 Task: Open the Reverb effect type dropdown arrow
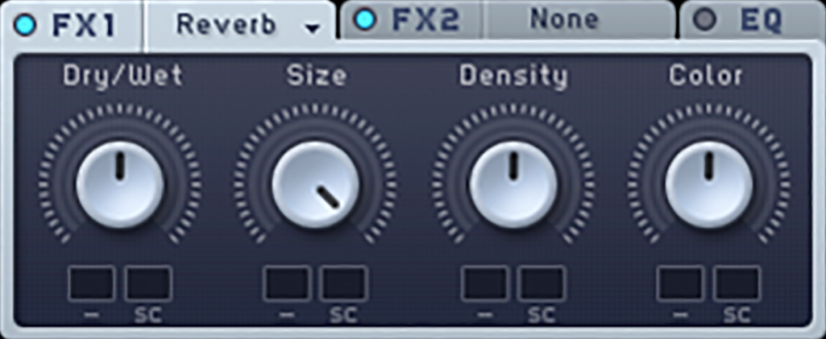(313, 28)
